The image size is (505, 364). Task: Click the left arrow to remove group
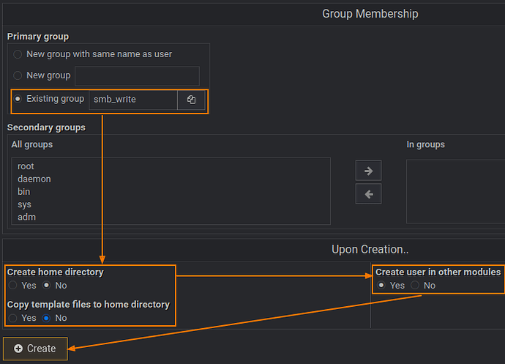[x=368, y=194]
